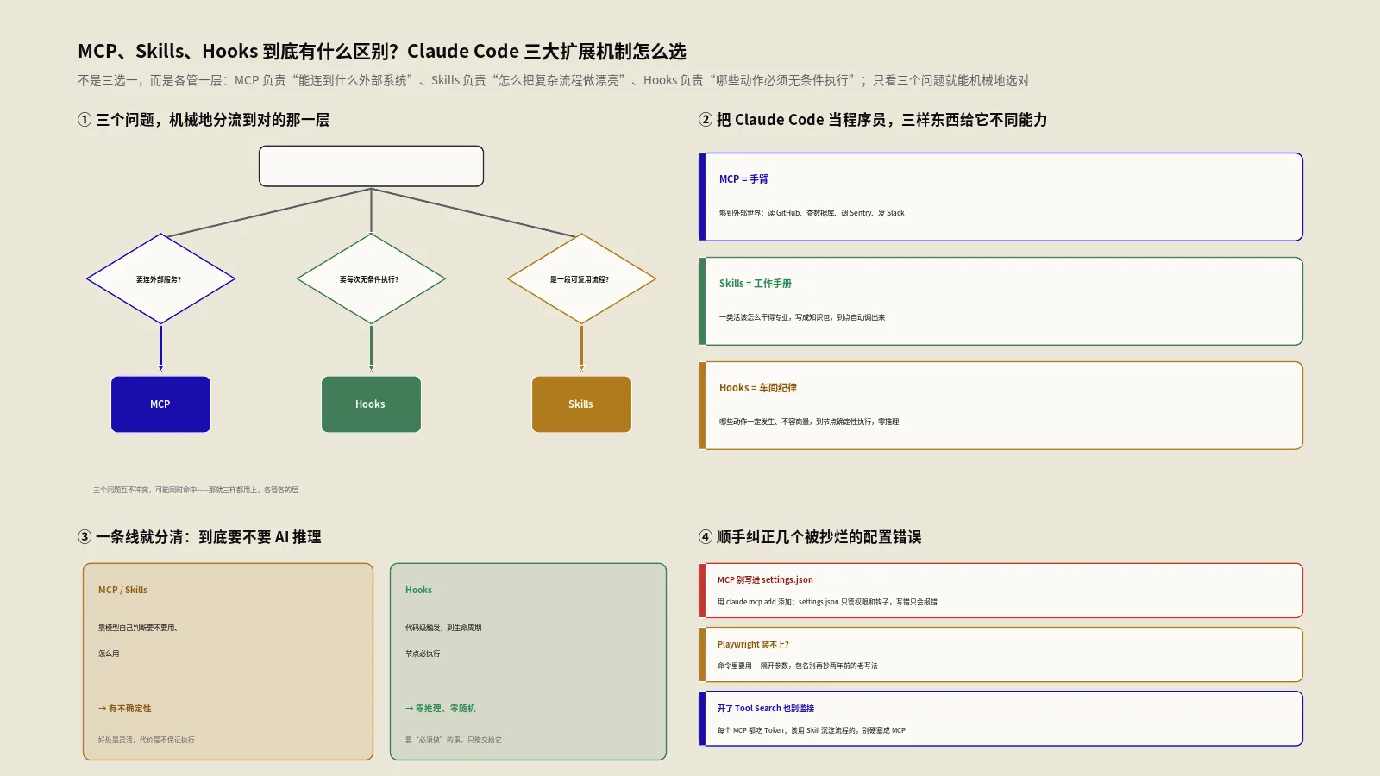Viewport: 1380px width, 776px height.
Task: Click the title Playwright 装不上?
Action: click(x=753, y=644)
